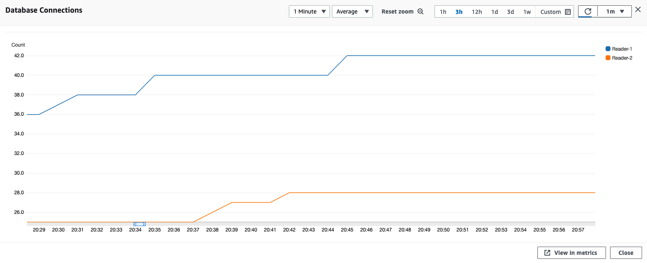
Task: Toggle Reader-1 series in legend
Action: [x=622, y=49]
